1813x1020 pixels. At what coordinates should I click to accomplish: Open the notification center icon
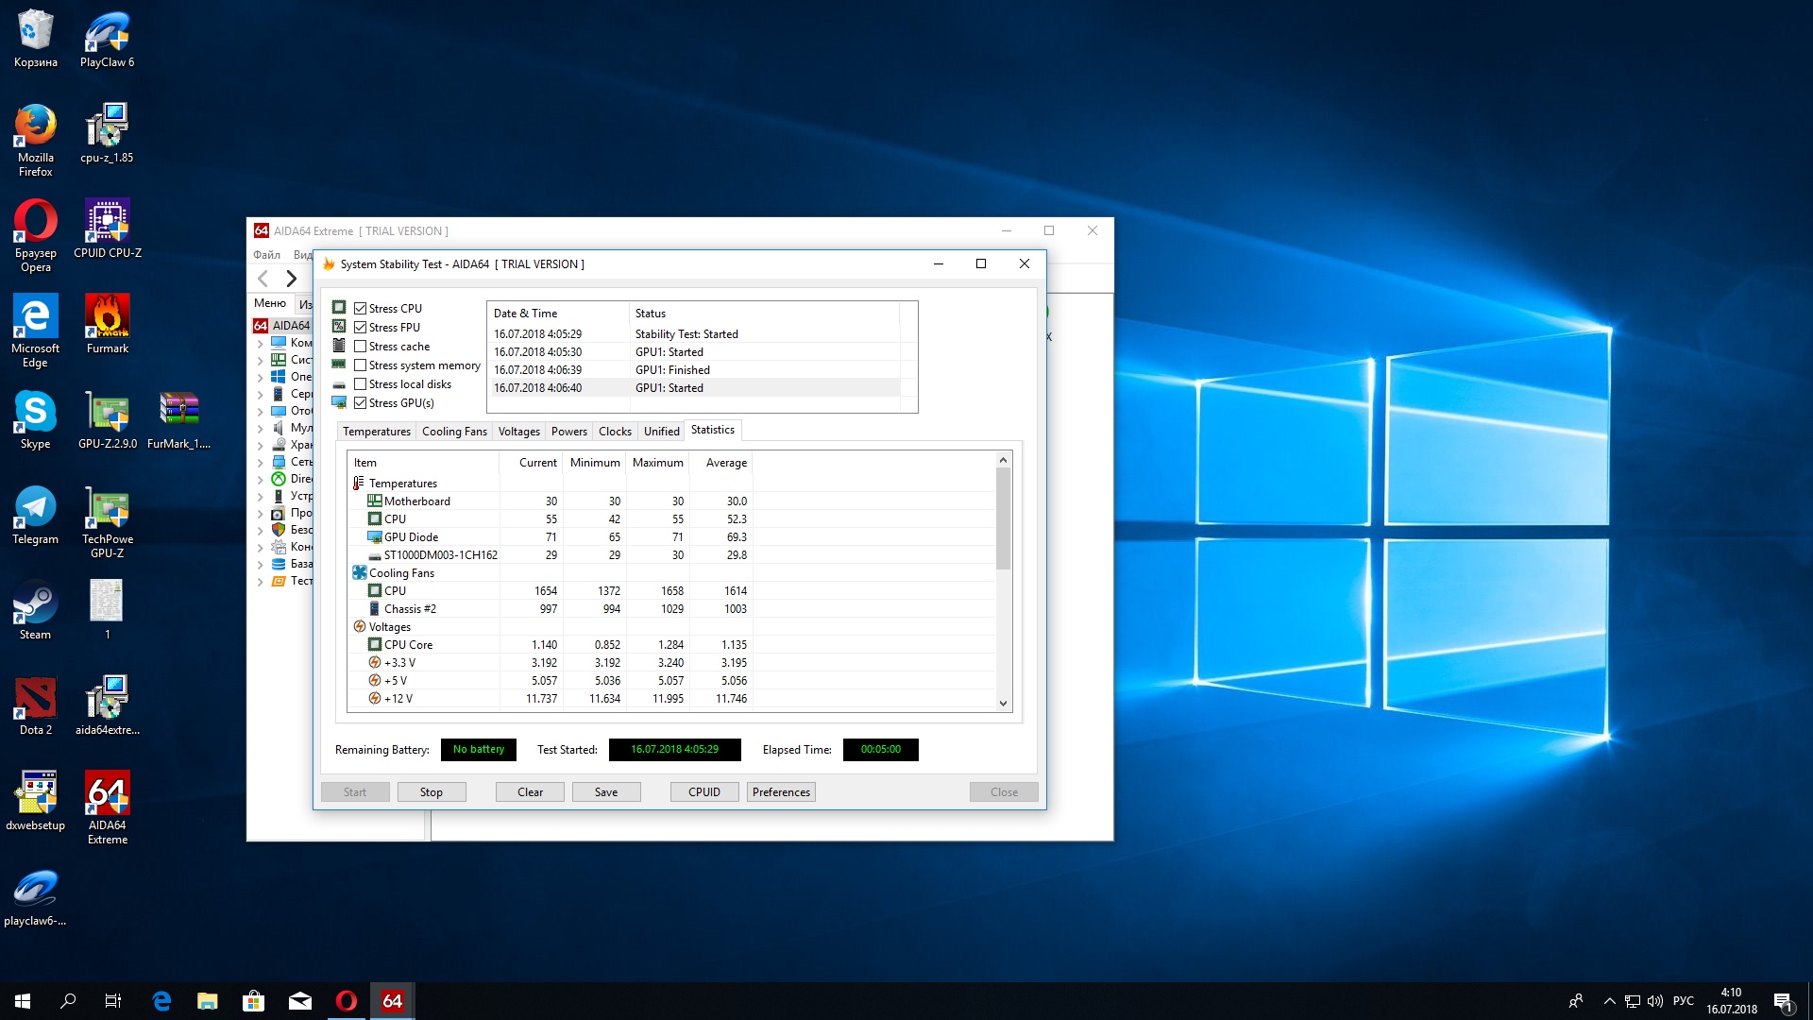coord(1784,1001)
